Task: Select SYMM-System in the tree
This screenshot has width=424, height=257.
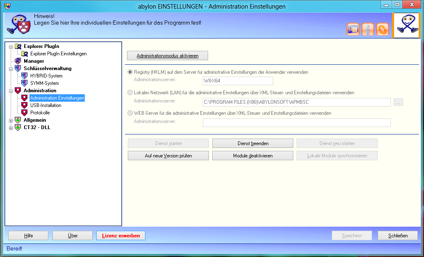Action: pyautogui.click(x=44, y=83)
